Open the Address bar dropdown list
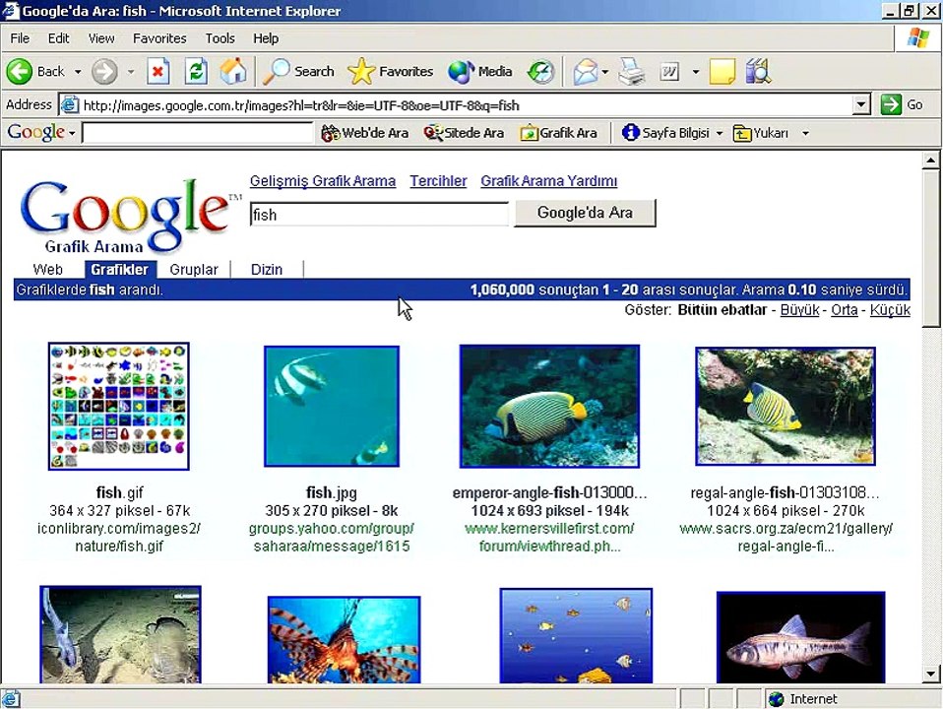Image resolution: width=943 pixels, height=709 pixels. click(x=861, y=104)
